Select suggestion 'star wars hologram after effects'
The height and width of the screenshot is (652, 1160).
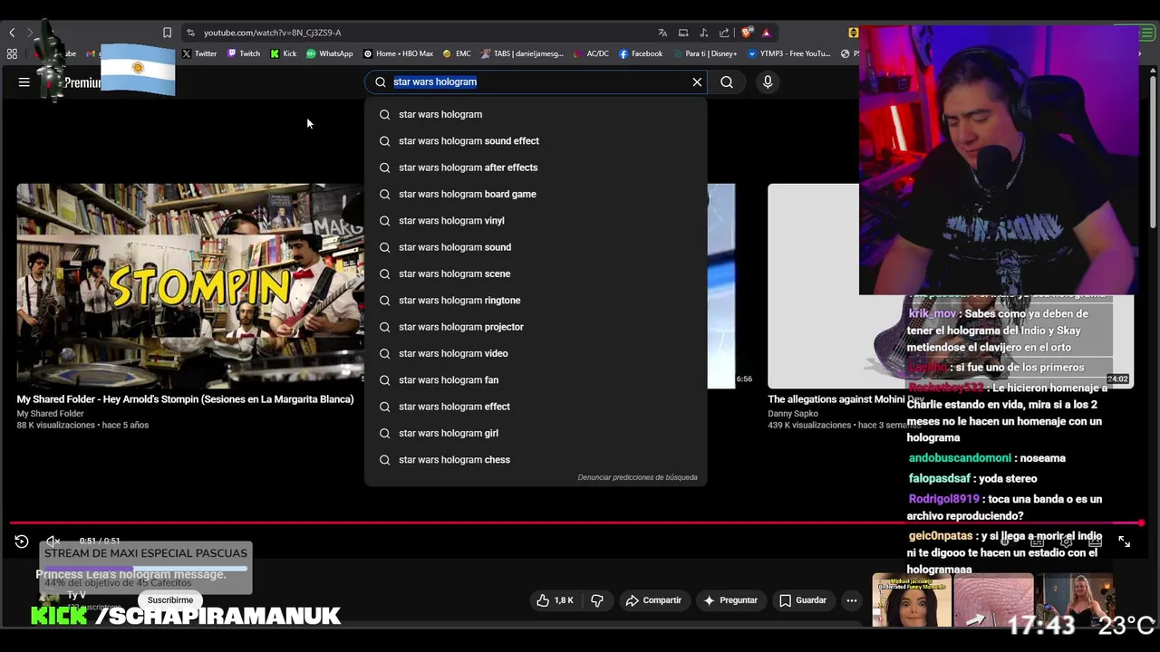536,168
